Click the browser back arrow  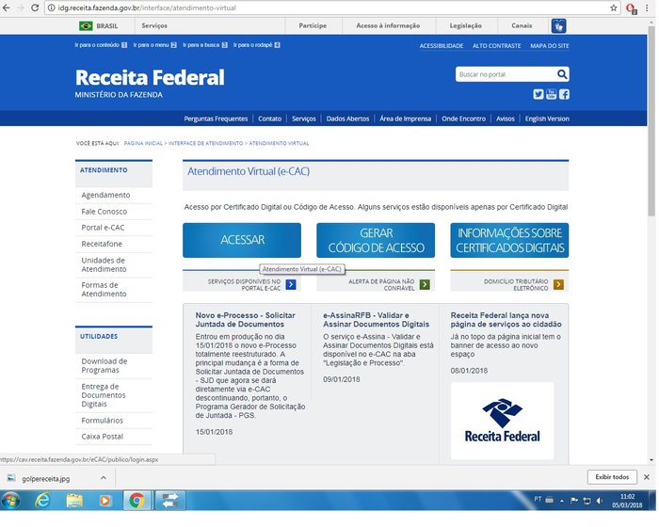click(x=7, y=8)
